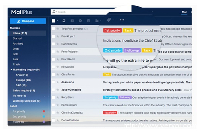Click the refresh mail icon
The height and width of the screenshot is (131, 200).
click(64, 21)
